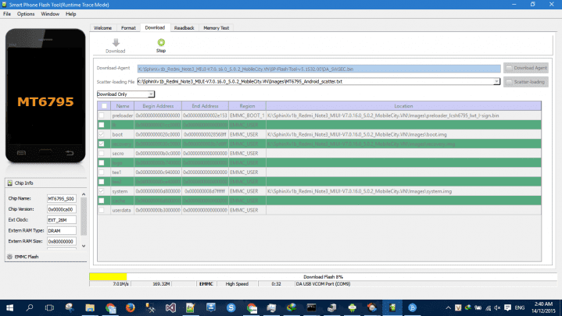
Task: Click the End Address column header
Action: (205, 106)
